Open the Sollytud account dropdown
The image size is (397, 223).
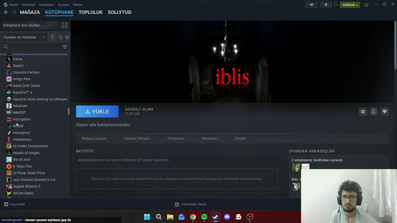350,5
